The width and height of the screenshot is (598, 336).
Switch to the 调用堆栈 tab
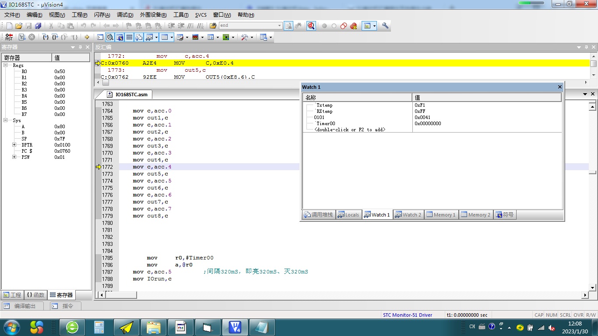pyautogui.click(x=318, y=215)
